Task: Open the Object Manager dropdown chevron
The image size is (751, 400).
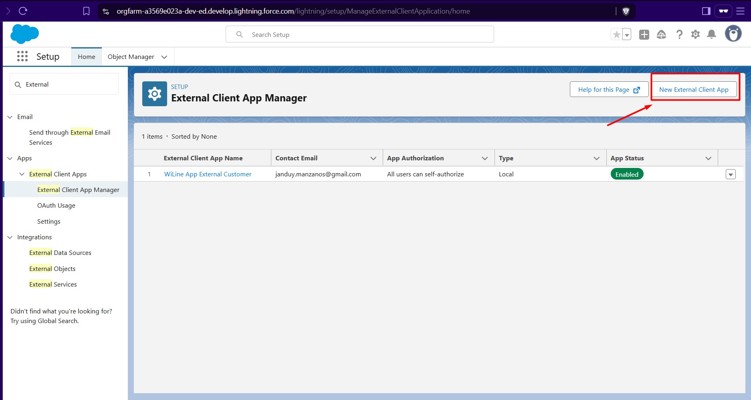Action: (x=164, y=57)
